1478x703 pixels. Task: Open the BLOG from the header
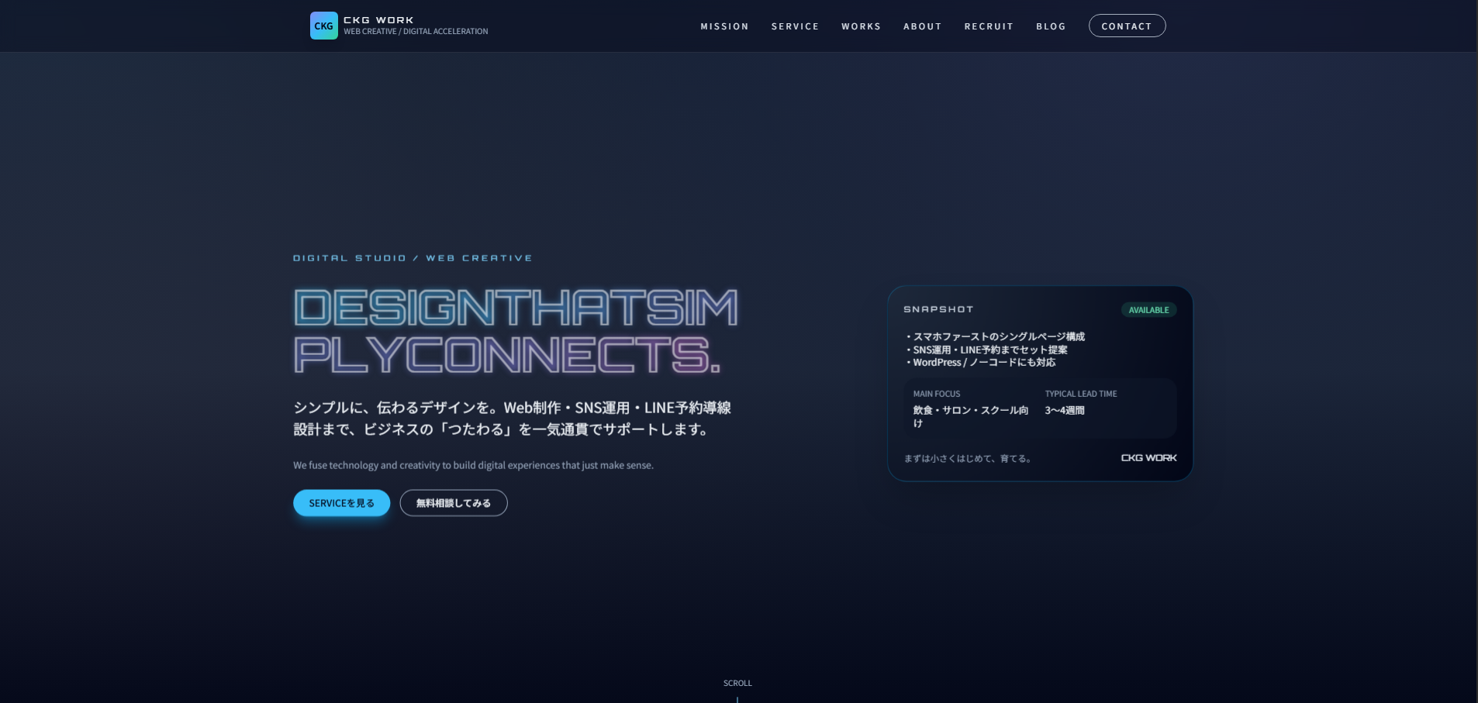[x=1050, y=26]
